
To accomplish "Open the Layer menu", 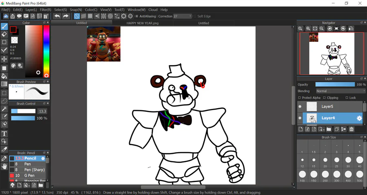I will (x=31, y=10).
